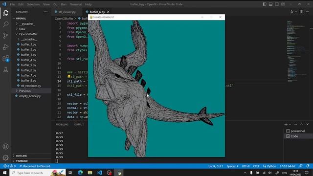Close the buffer_6.py tab

(x=108, y=12)
